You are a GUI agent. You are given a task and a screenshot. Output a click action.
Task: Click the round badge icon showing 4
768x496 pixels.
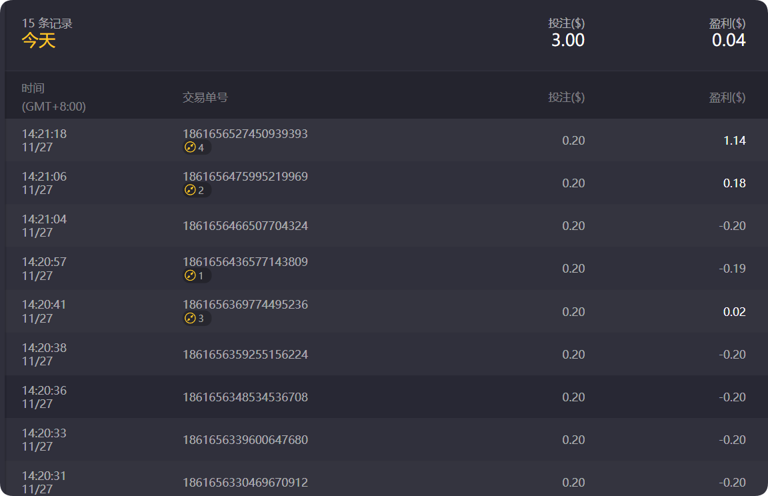pyautogui.click(x=191, y=147)
